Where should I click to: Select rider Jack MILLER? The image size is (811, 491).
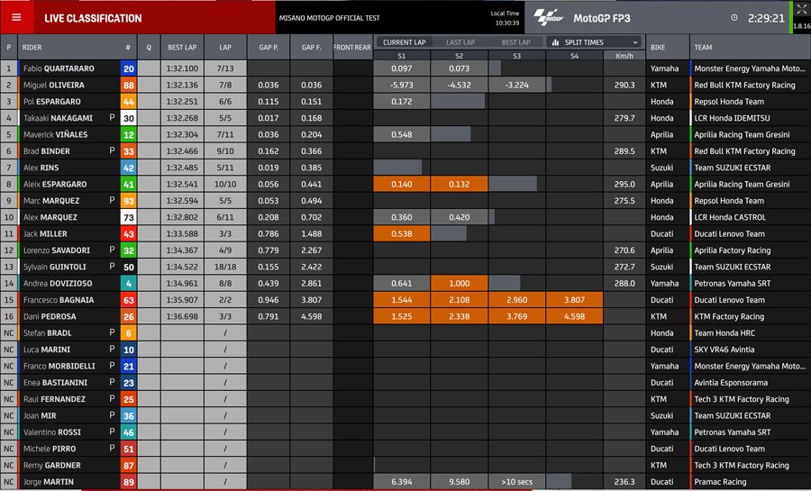point(45,233)
